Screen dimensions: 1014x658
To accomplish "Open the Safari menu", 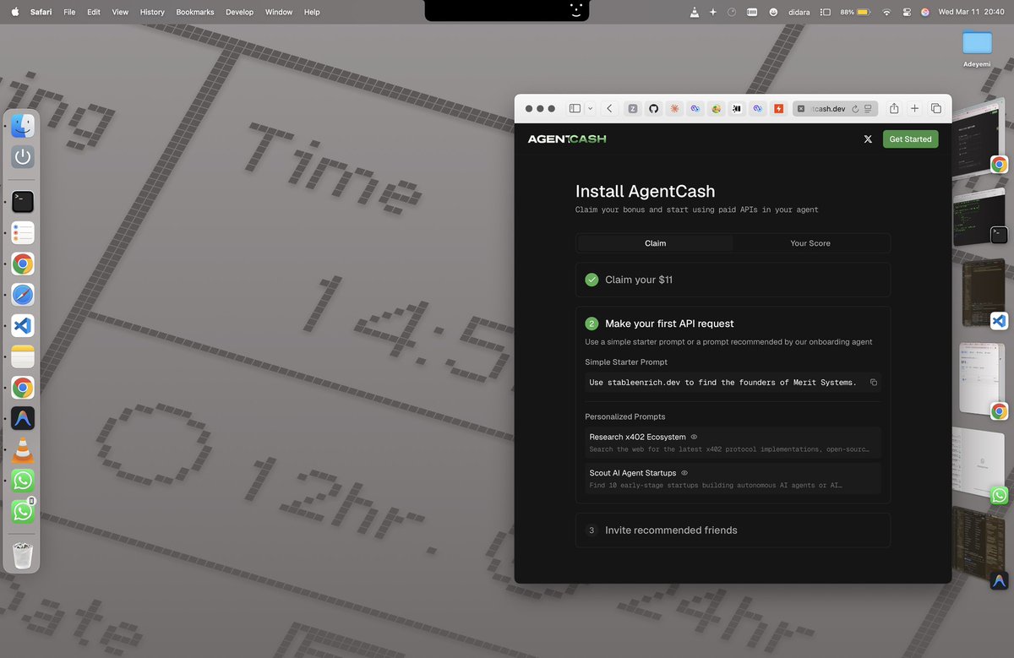I will tap(41, 13).
